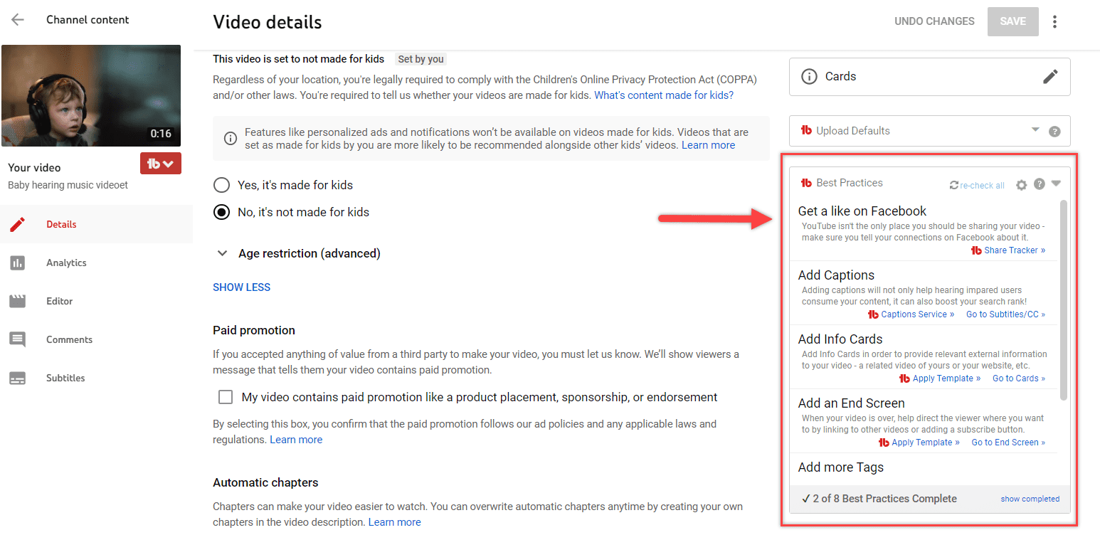Collapse the Age restriction (advanced) section
This screenshot has height=535, width=1100.
(x=223, y=253)
